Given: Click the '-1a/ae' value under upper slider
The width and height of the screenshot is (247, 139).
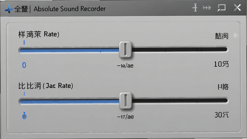Looking at the screenshot, I should pos(125,65).
